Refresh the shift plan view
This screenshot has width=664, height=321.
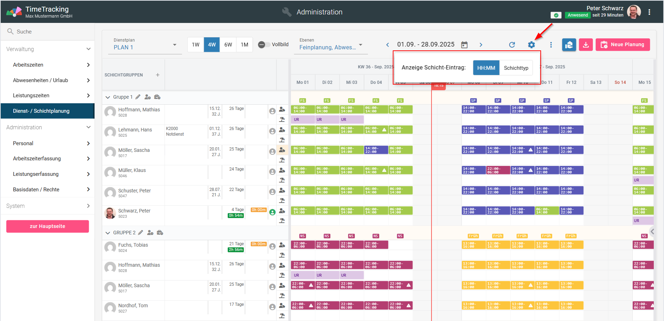(512, 45)
